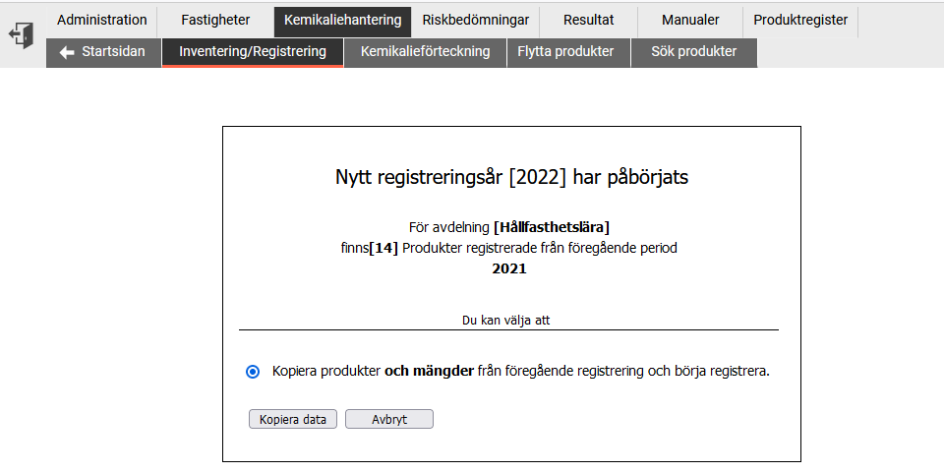Image resolution: width=944 pixels, height=473 pixels.
Task: Click the back arrow icon beside Startsidan
Action: (67, 52)
